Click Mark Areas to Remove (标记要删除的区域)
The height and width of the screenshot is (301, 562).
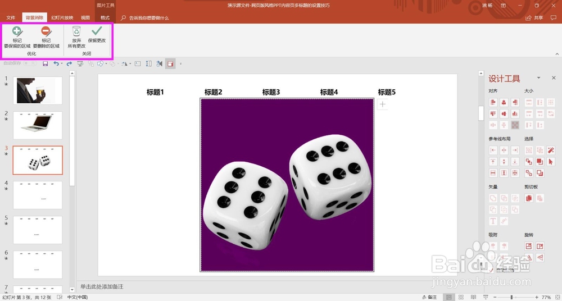tap(46, 37)
